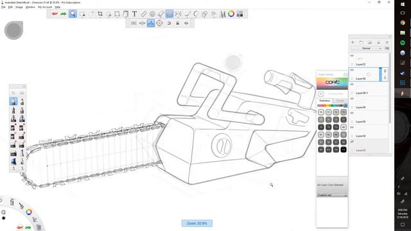
Task: Open the Copic library swatch-grid icon
Action: coord(240,13)
